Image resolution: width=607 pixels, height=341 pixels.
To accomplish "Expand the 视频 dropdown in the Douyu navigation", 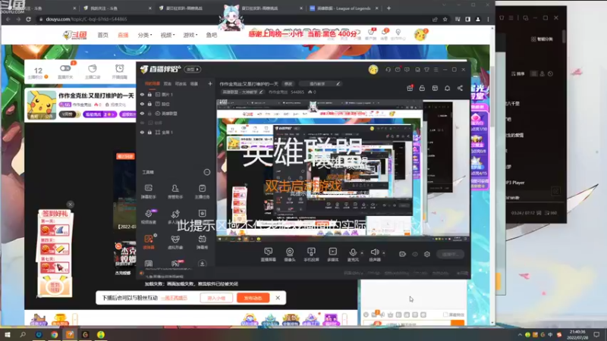I will (167, 35).
